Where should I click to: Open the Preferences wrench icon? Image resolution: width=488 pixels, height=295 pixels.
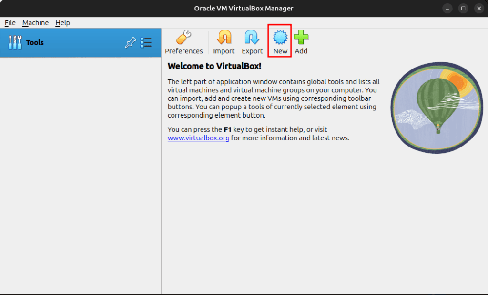[x=183, y=38]
